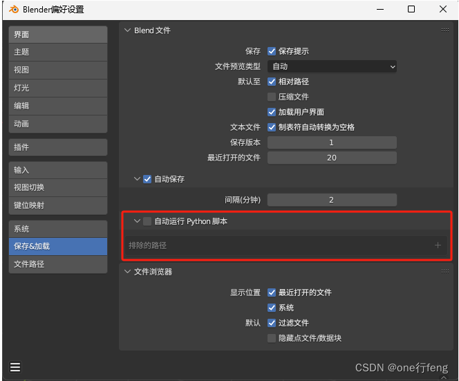The width and height of the screenshot is (459, 381).
Task: Go to the 灯光 tab
Action: (58, 88)
